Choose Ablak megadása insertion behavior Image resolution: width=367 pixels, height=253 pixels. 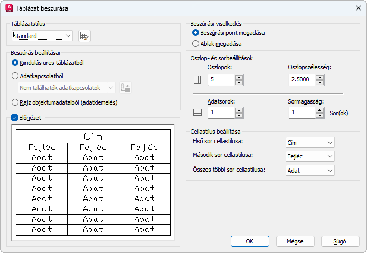click(x=196, y=44)
